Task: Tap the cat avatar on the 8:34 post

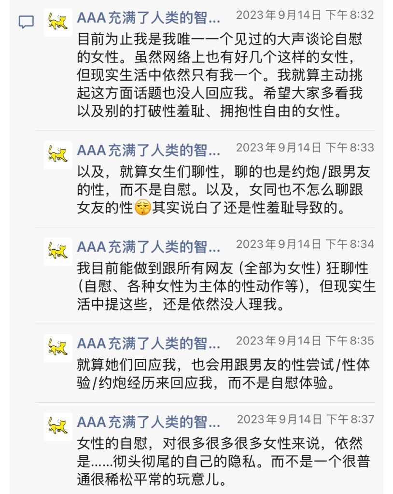Action: coord(58,251)
